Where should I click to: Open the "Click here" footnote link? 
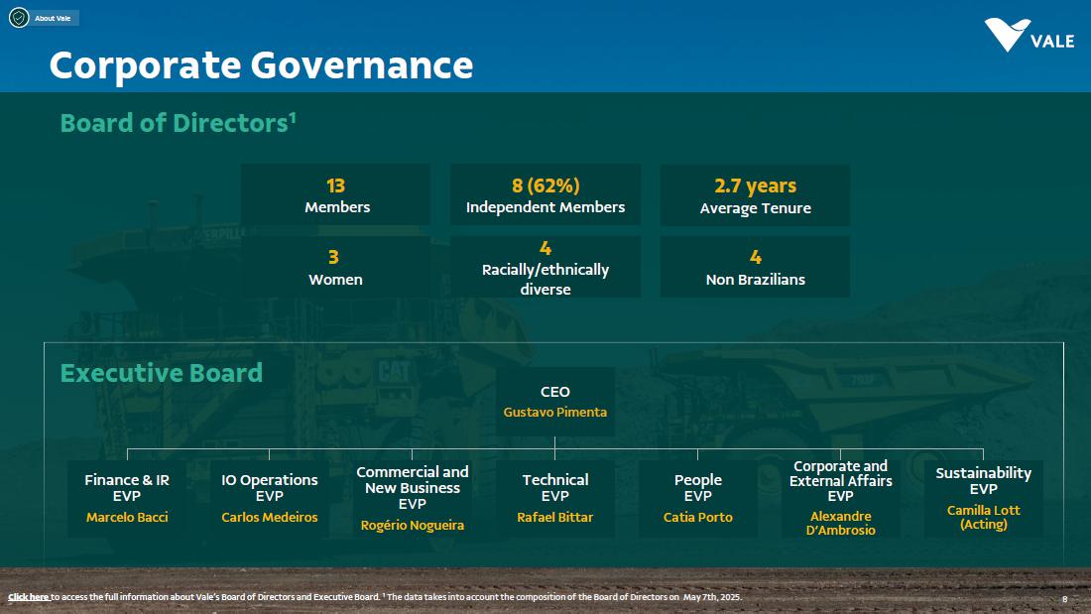pos(29,597)
